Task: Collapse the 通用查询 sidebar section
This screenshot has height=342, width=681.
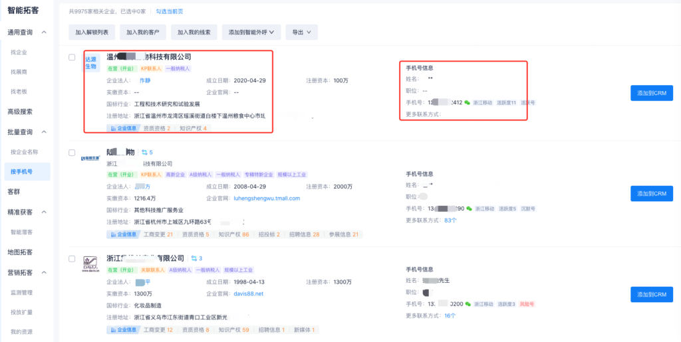Action: pyautogui.click(x=44, y=33)
